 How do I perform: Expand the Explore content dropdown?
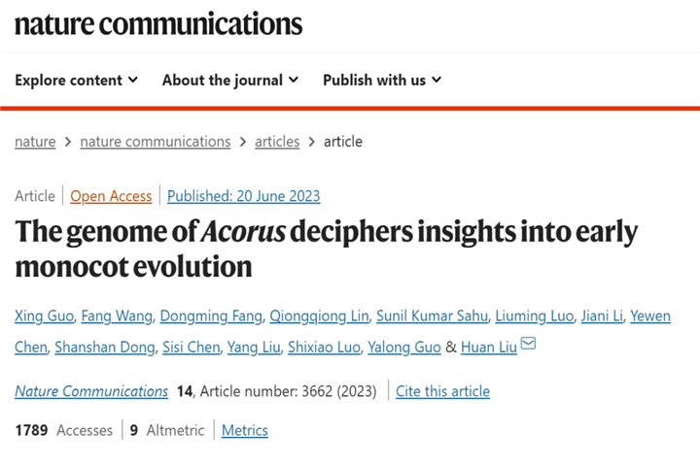77,81
